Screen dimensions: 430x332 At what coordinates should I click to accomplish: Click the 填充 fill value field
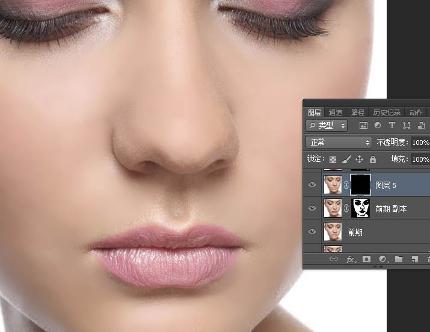(420, 159)
